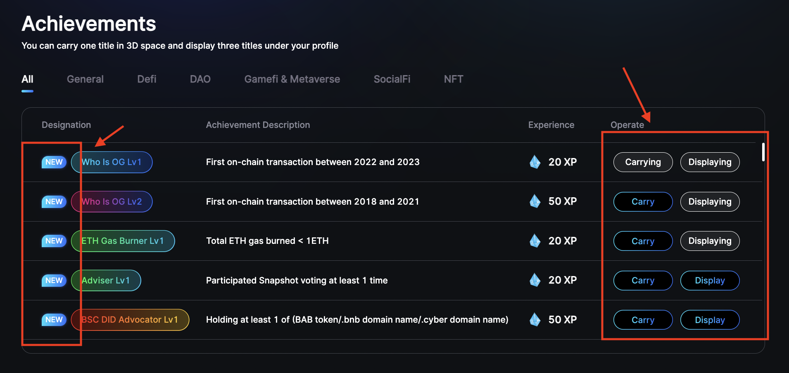Open the DAO tab
This screenshot has height=373, width=789.
pos(200,79)
